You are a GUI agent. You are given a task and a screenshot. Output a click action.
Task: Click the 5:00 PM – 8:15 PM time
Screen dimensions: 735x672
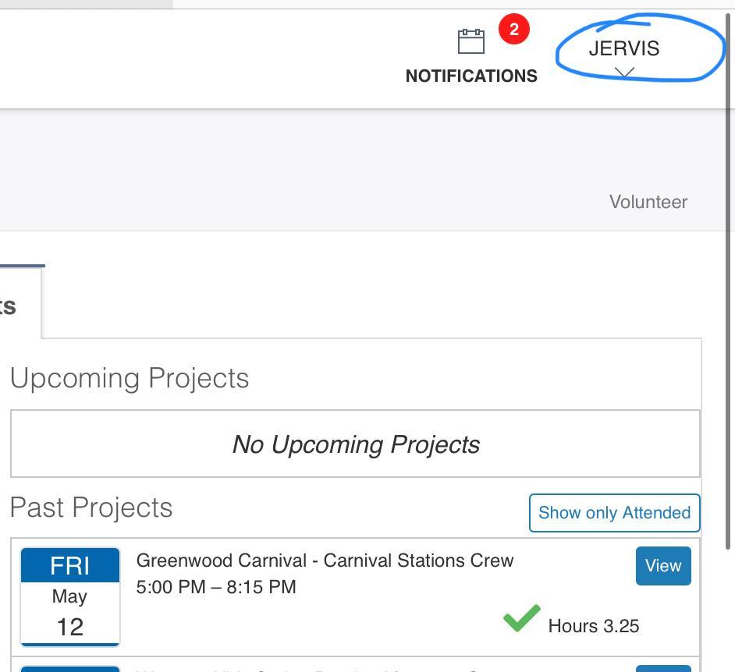(x=216, y=587)
